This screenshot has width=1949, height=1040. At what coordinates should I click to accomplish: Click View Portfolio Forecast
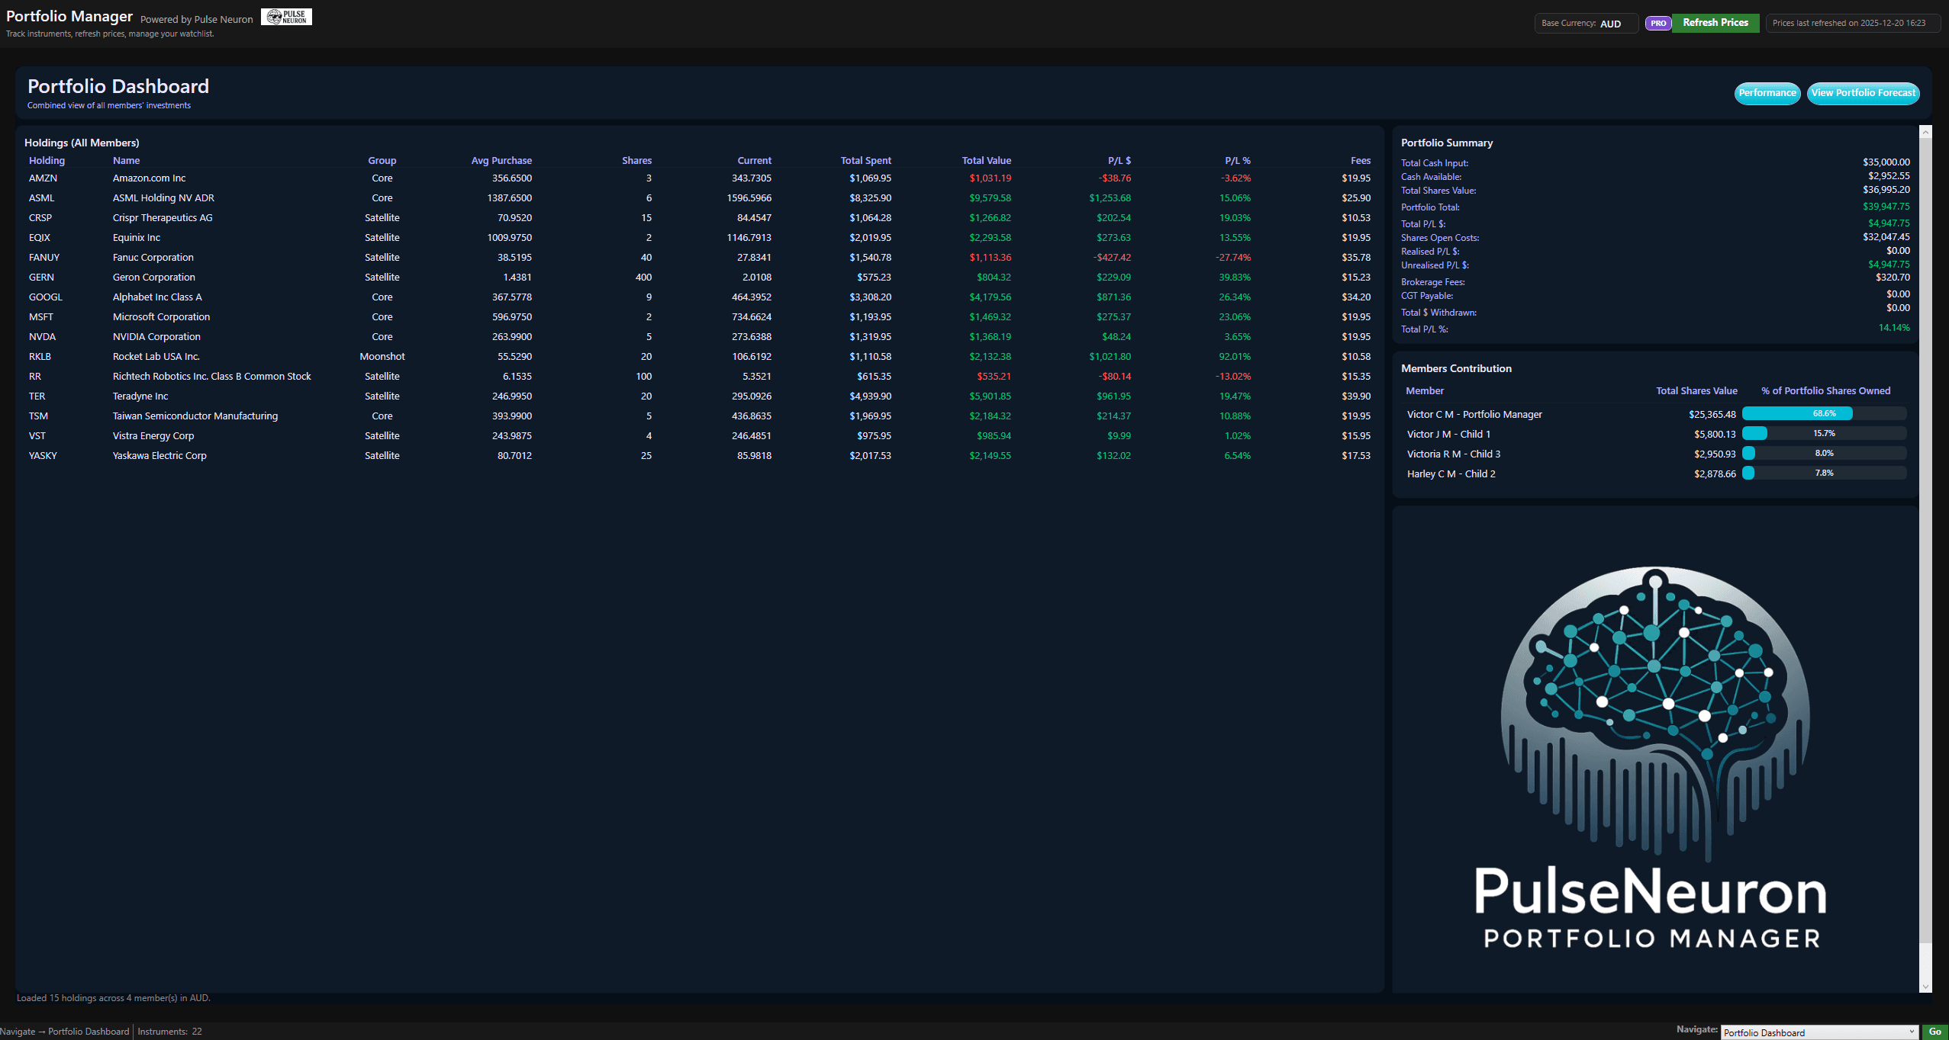pos(1863,93)
